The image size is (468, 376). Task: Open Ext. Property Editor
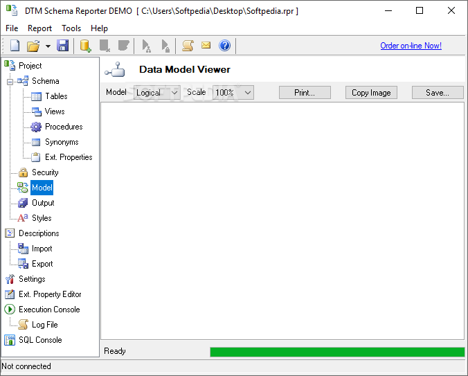(50, 294)
